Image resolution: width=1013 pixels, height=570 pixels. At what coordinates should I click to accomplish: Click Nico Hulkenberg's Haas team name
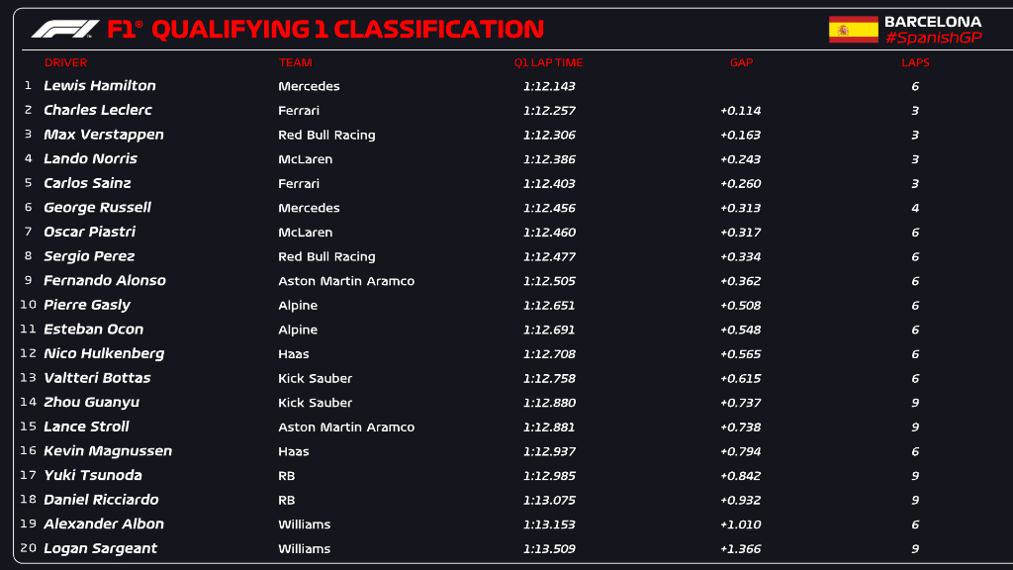294,354
